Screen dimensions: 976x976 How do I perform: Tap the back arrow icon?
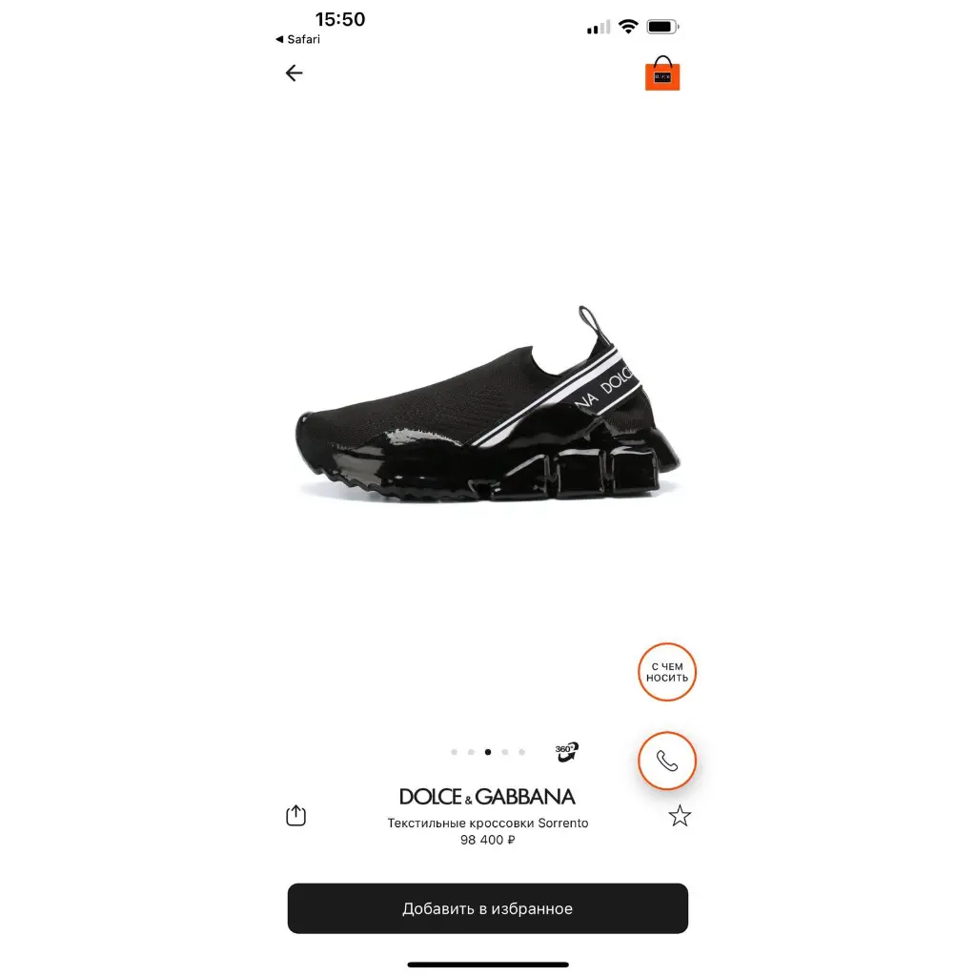pos(294,72)
